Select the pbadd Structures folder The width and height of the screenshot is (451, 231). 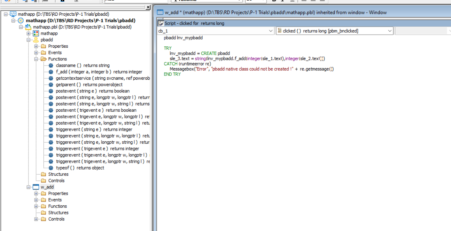(x=58, y=174)
